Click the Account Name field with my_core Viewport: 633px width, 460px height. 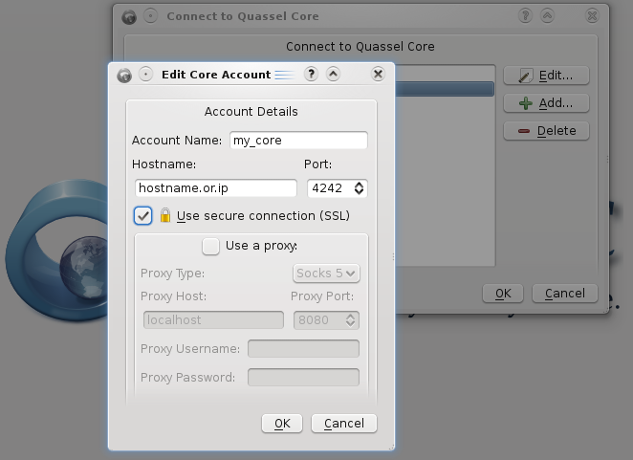point(298,141)
